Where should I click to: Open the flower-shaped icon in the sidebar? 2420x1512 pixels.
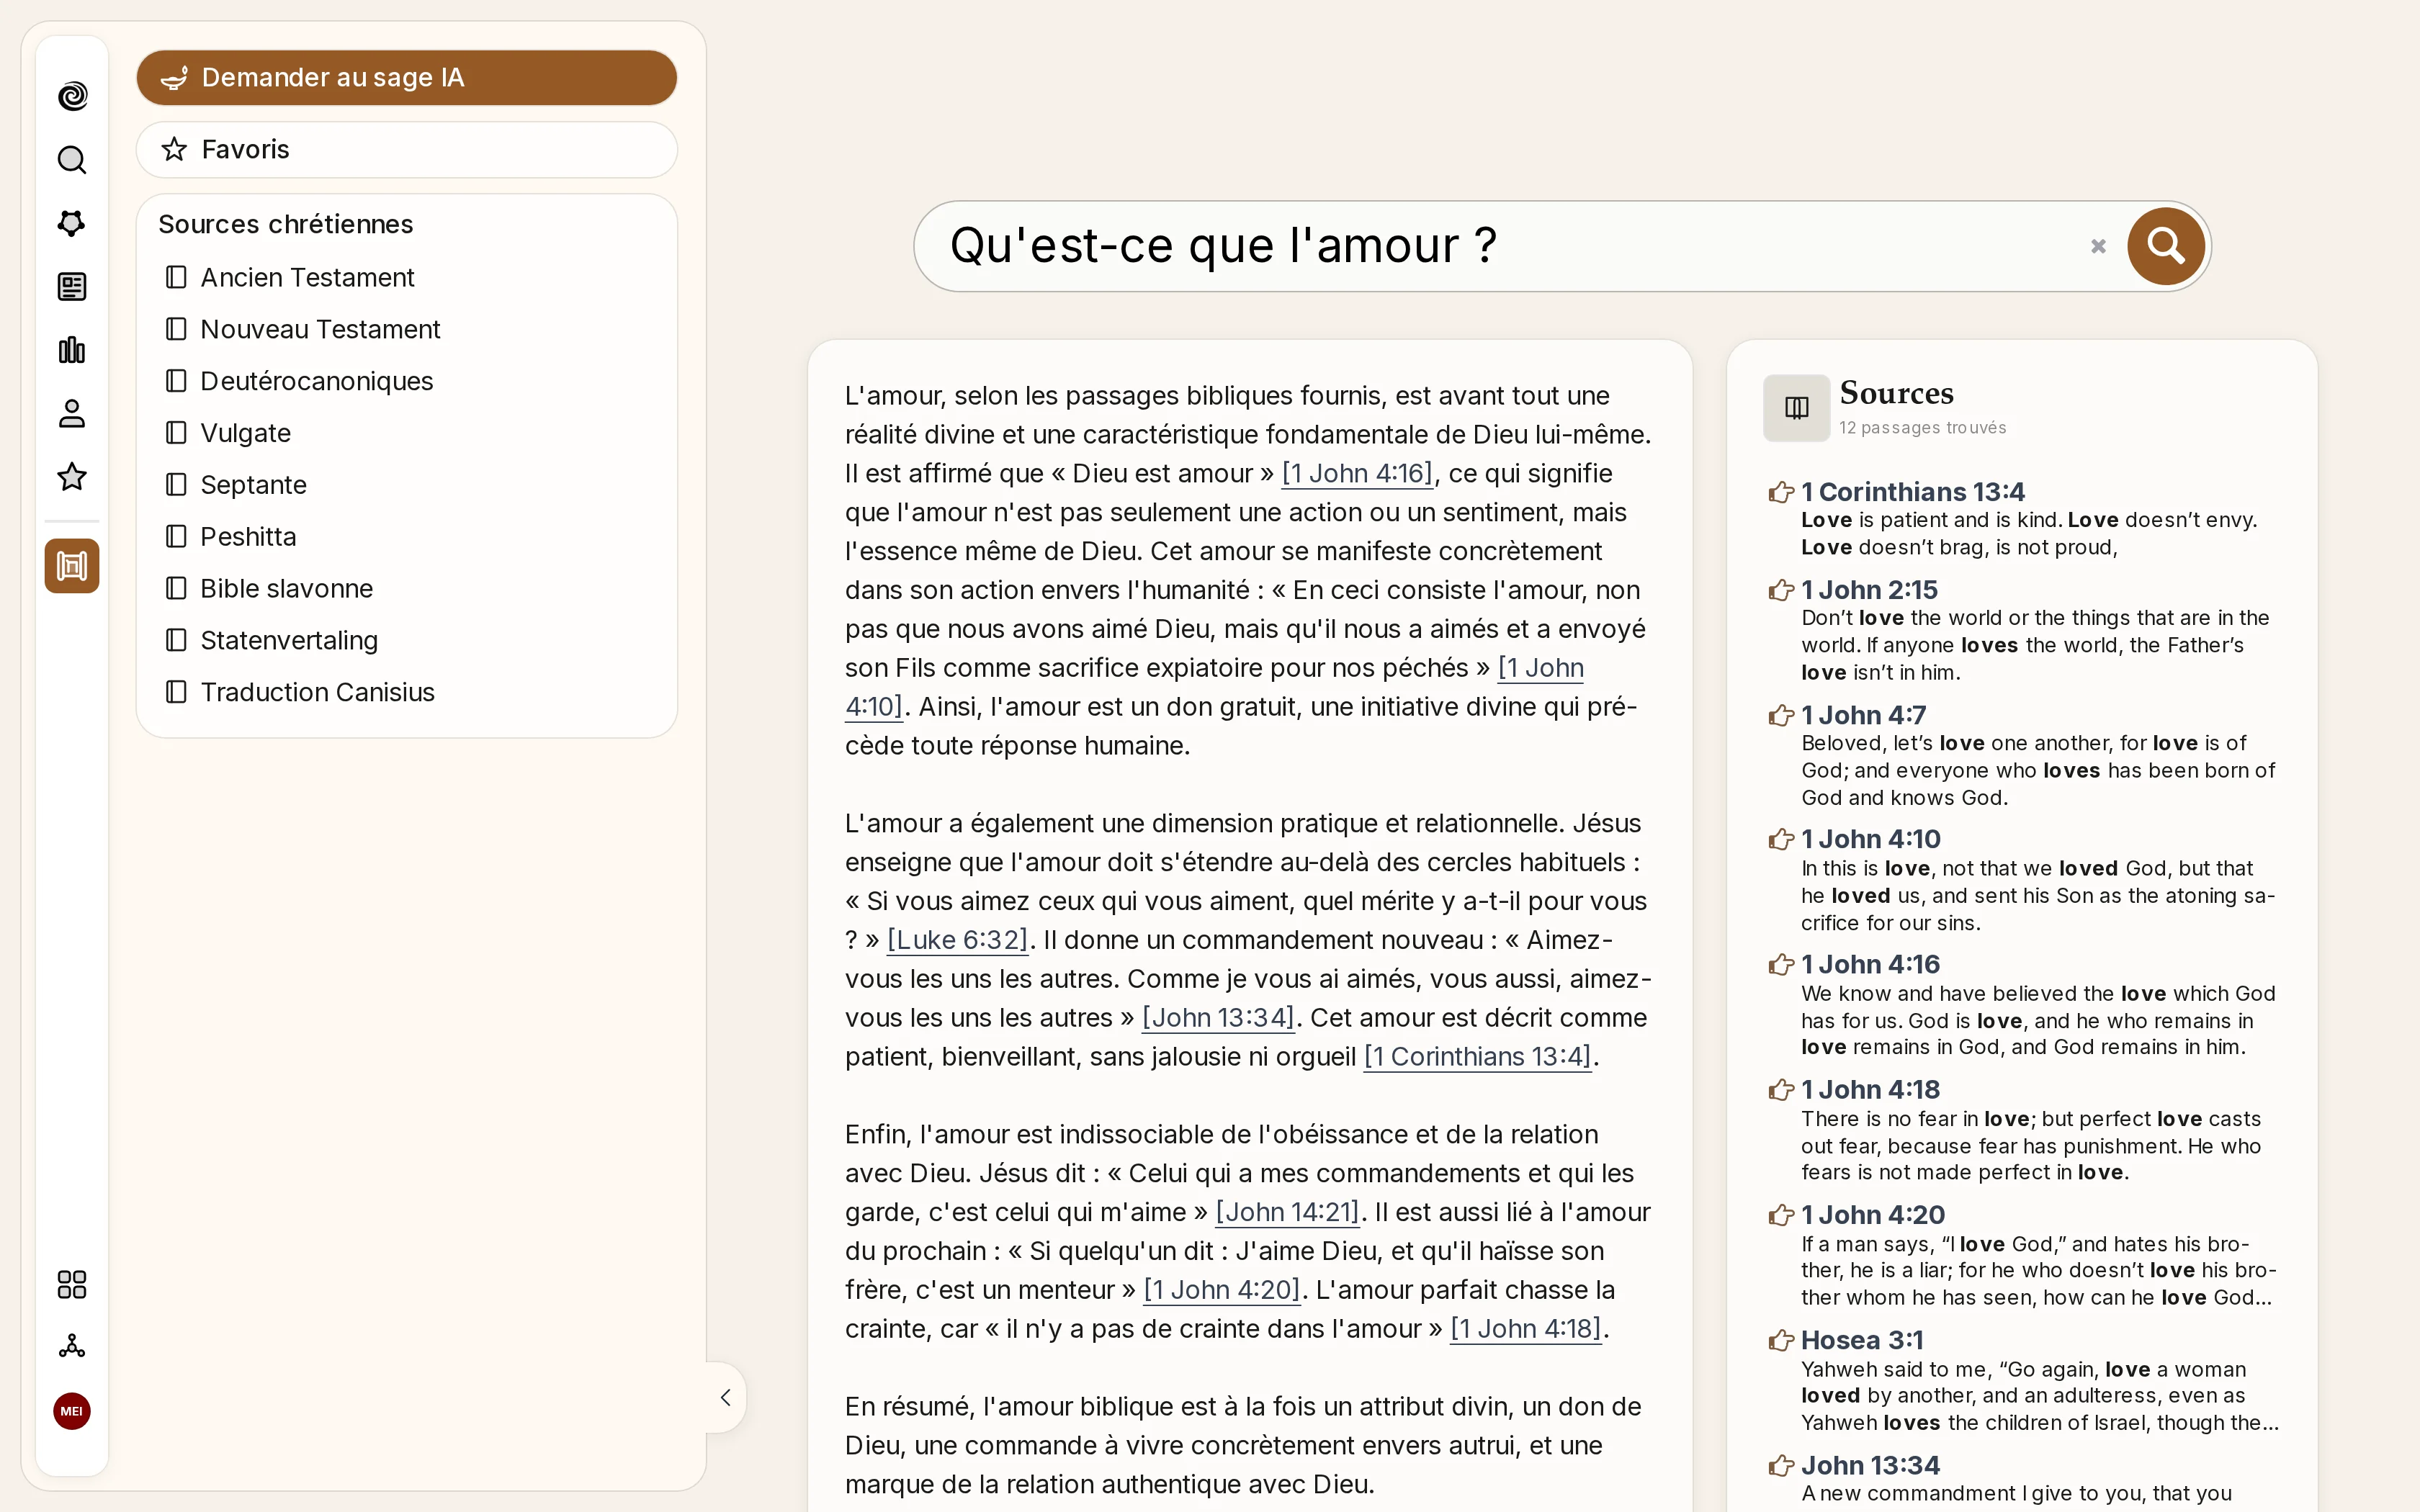point(72,223)
